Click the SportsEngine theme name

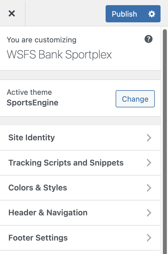tap(32, 103)
